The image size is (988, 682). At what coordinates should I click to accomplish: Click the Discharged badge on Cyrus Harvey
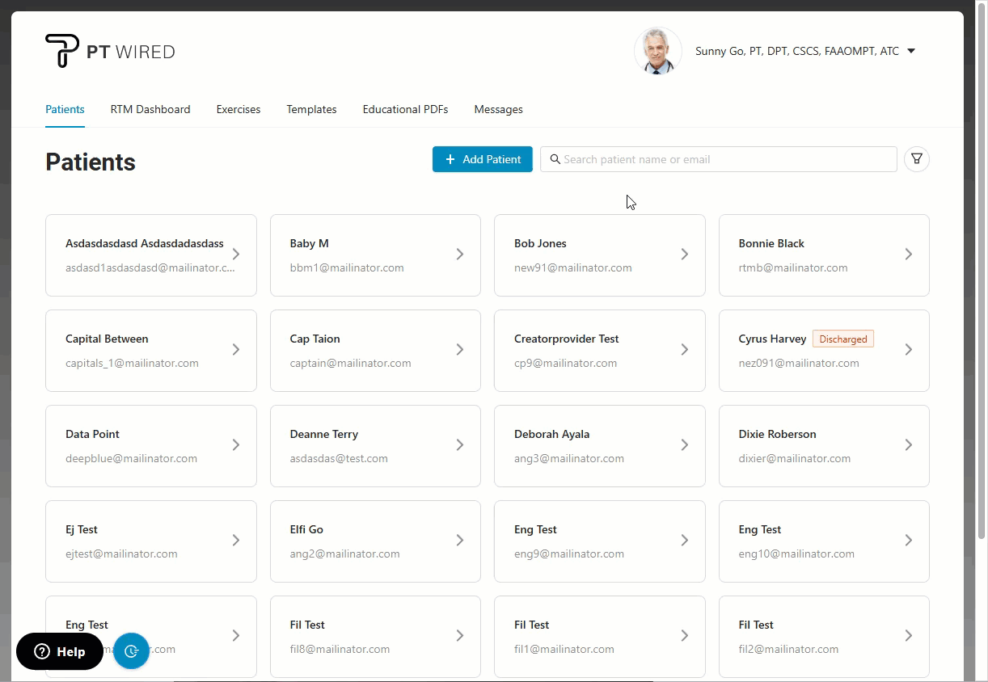(842, 339)
